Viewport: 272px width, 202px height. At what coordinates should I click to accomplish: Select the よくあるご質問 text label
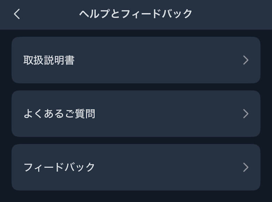59,114
